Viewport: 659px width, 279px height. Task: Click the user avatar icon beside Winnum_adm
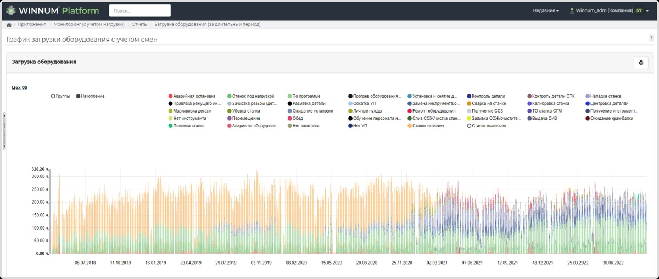pyautogui.click(x=572, y=10)
